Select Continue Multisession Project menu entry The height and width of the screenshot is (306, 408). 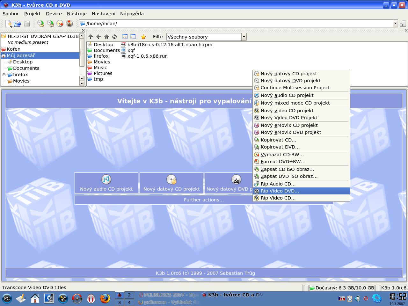click(301, 88)
